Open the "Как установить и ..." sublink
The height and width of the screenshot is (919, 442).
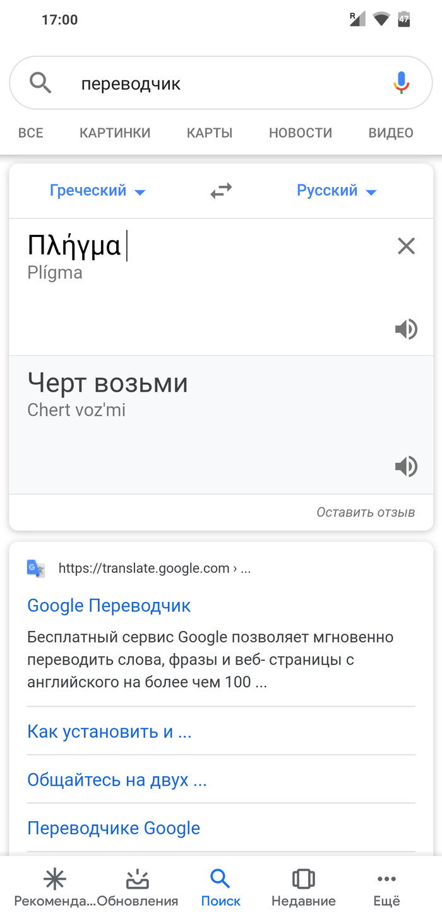pyautogui.click(x=109, y=731)
